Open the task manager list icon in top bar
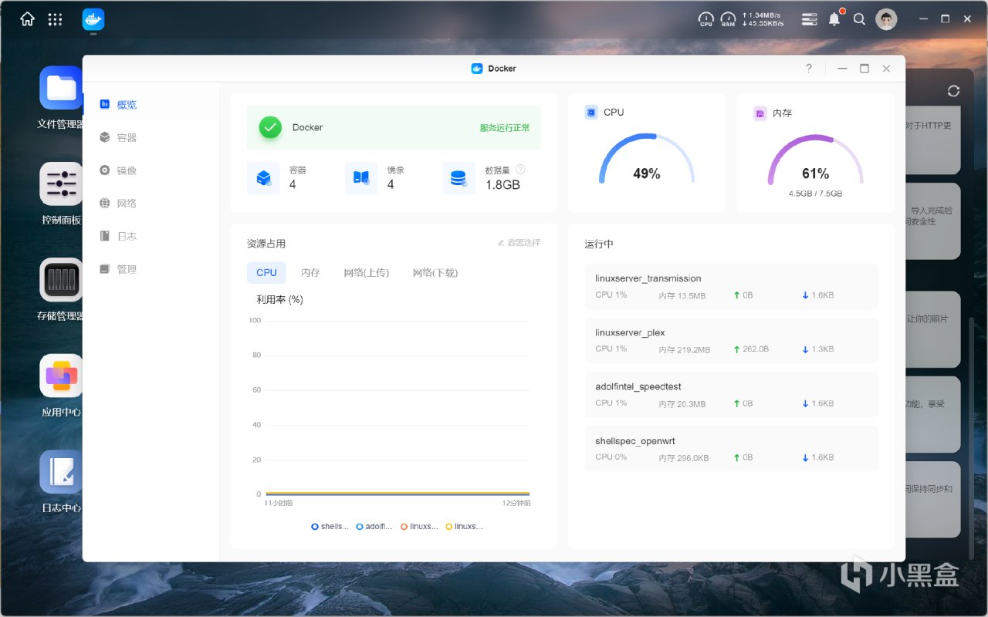 point(809,19)
